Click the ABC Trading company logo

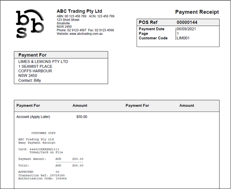click(30, 23)
